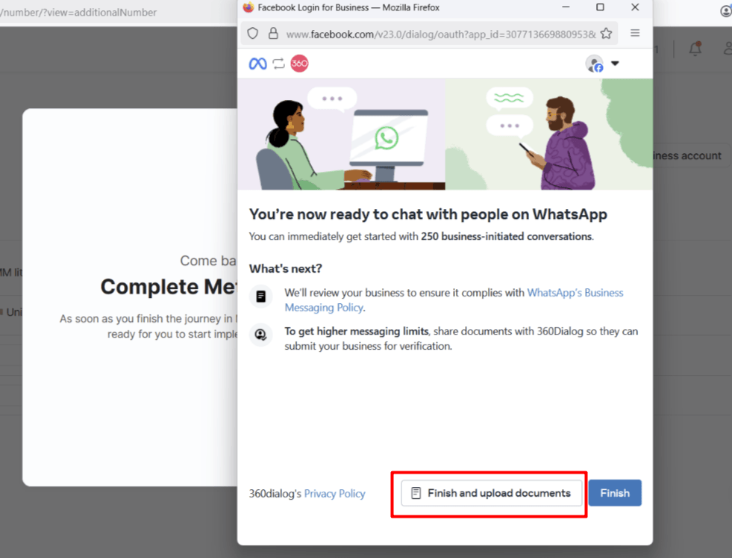
Task: Click the site security padlock icon
Action: coord(273,34)
